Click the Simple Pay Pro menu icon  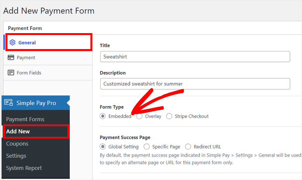coord(9,102)
